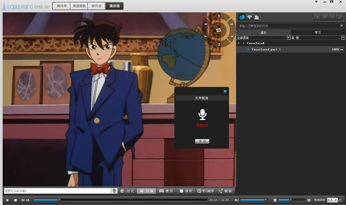346x205 pixels.
Task: Stop the video playback
Action: pyautogui.click(x=15, y=200)
